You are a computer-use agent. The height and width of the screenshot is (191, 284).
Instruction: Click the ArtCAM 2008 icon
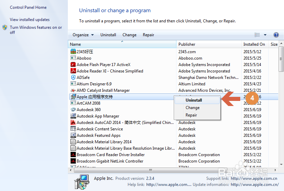(x=73, y=103)
